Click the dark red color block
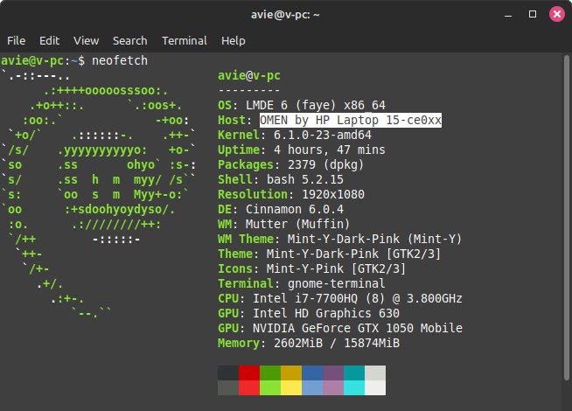 pyautogui.click(x=249, y=373)
